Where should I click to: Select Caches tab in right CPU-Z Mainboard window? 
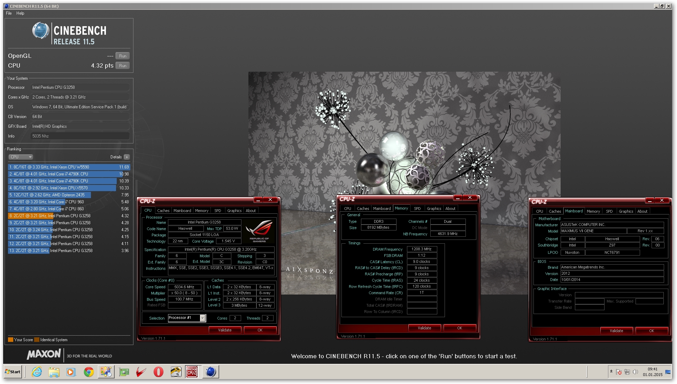pyautogui.click(x=555, y=211)
